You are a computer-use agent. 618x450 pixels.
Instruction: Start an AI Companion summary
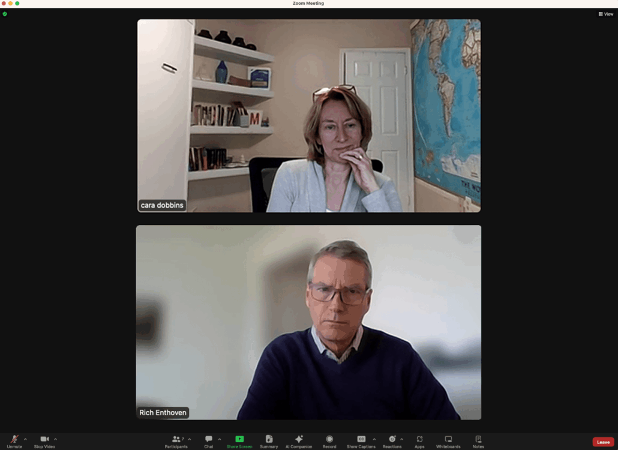click(x=299, y=441)
